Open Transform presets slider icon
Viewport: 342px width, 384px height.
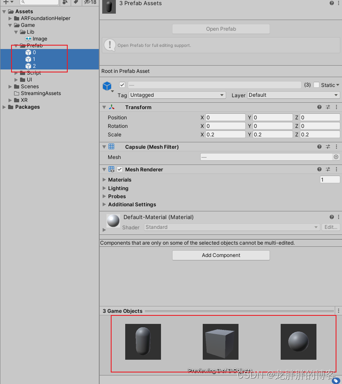click(328, 107)
